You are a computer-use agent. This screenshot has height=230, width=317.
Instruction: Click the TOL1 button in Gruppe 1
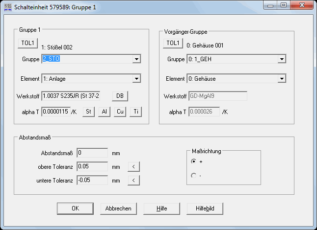pos(27,43)
